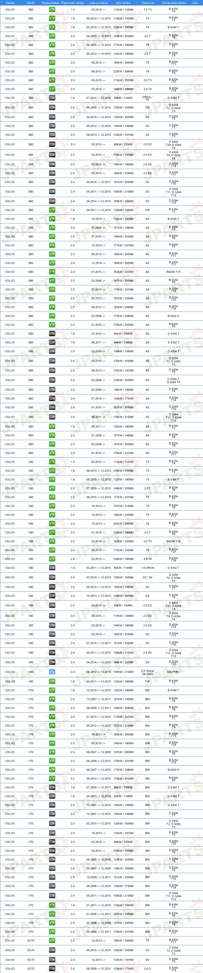Click the Lata produkcji column header
Image resolution: width=203 pixels, height=973 pixels.
[98, 3]
